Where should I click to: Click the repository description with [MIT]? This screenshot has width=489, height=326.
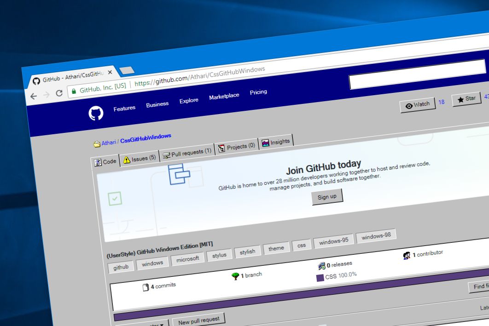coord(160,249)
